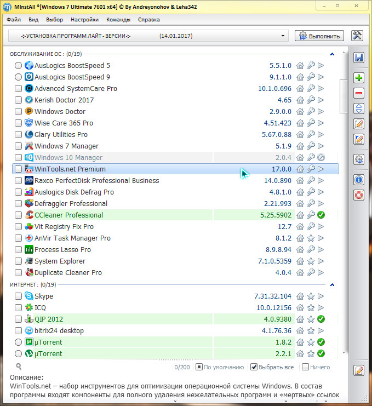Click green checkmark for CCleaner Professional
This screenshot has height=406, width=372.
coord(321,215)
